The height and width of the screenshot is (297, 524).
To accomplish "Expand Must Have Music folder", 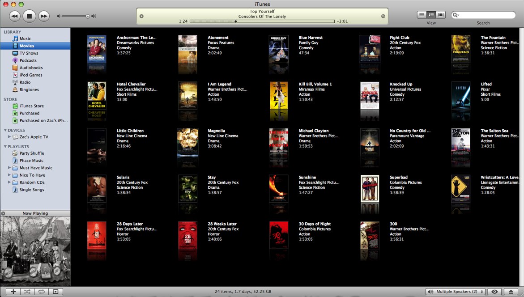I will 9,168.
